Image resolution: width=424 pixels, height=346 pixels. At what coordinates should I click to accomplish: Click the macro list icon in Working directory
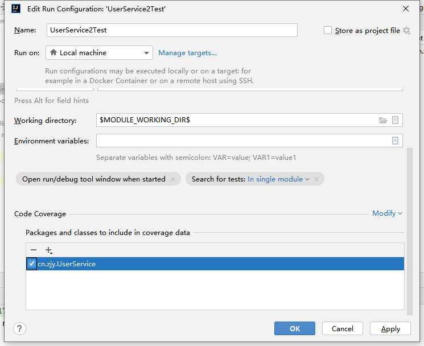(x=396, y=121)
